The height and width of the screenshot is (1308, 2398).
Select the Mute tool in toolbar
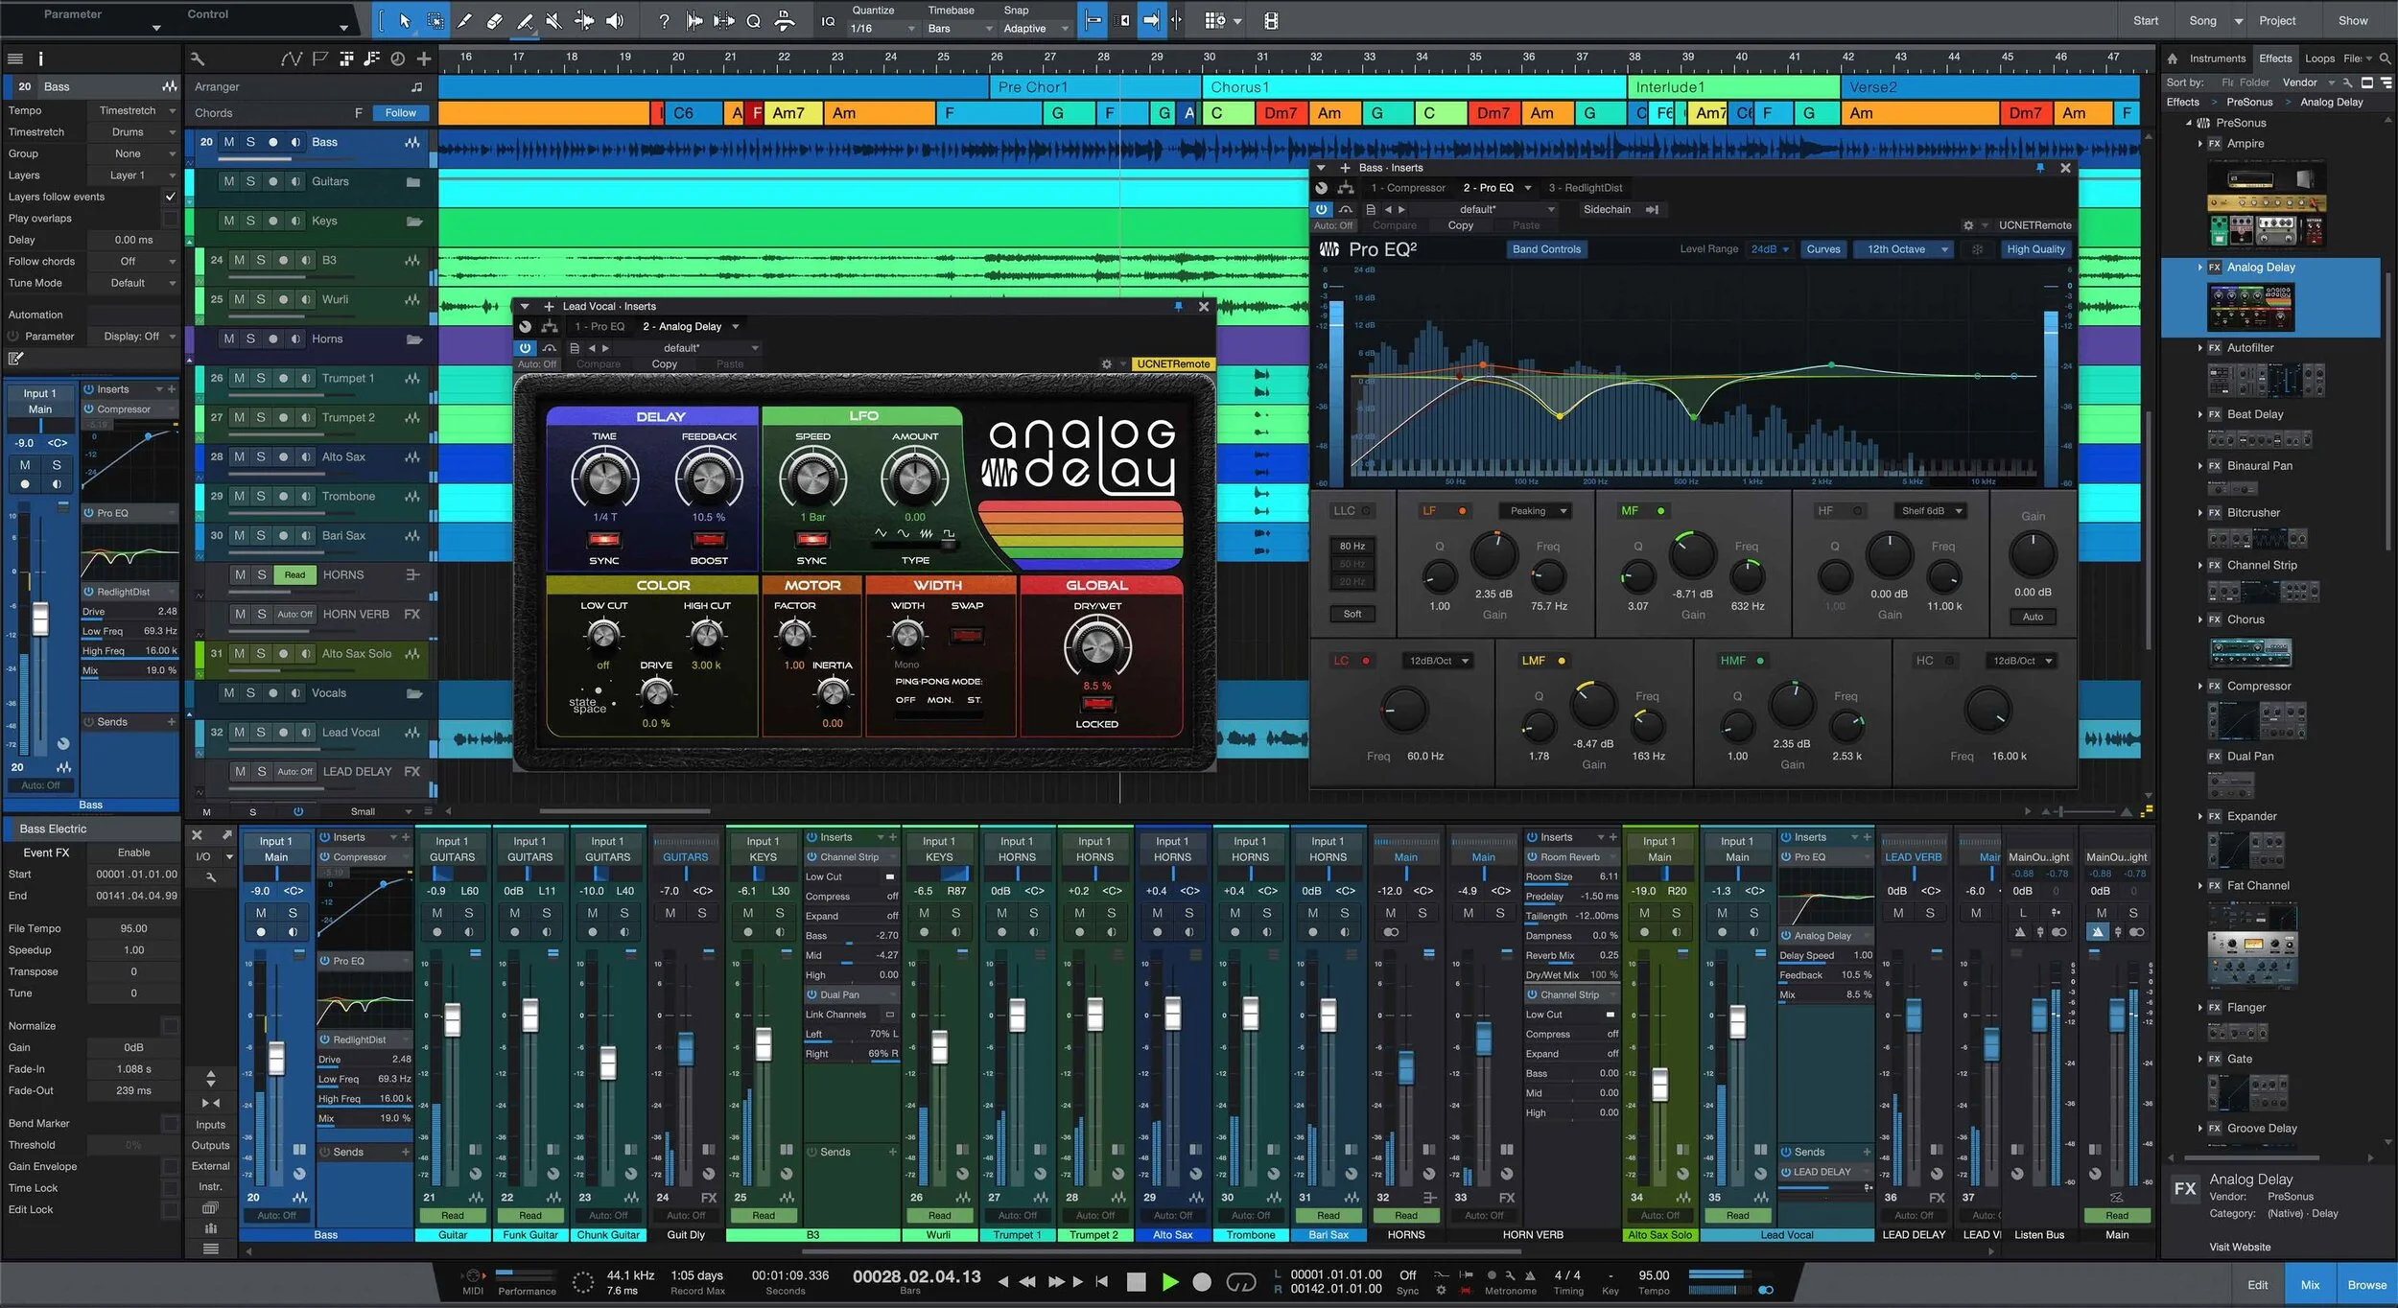553,20
